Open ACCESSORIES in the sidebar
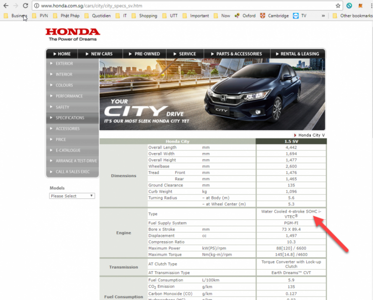 click(73, 129)
